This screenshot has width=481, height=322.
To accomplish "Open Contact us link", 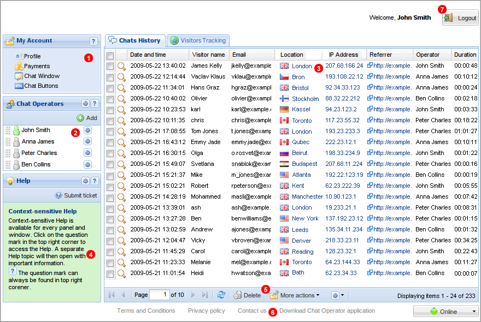I will [x=252, y=311].
